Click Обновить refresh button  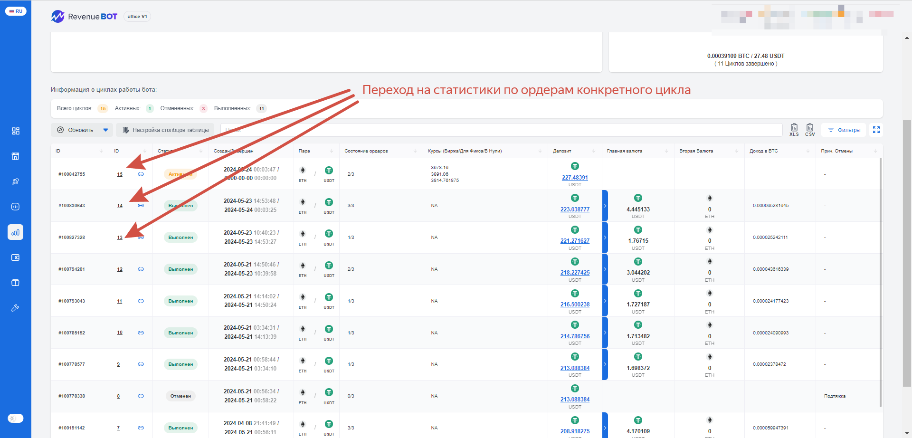(75, 130)
